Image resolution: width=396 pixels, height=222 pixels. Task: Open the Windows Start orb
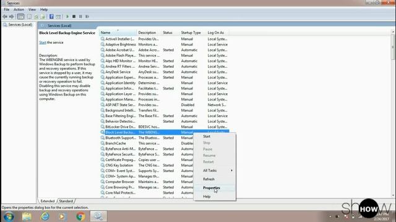(9, 216)
